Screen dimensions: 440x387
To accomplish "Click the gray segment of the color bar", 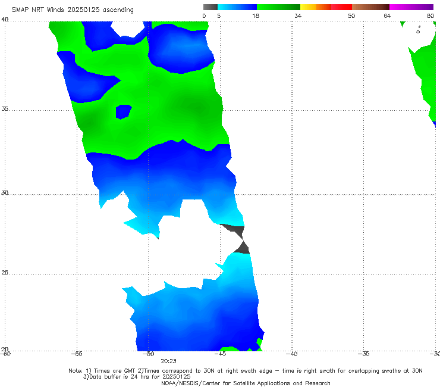I will tap(210, 7).
